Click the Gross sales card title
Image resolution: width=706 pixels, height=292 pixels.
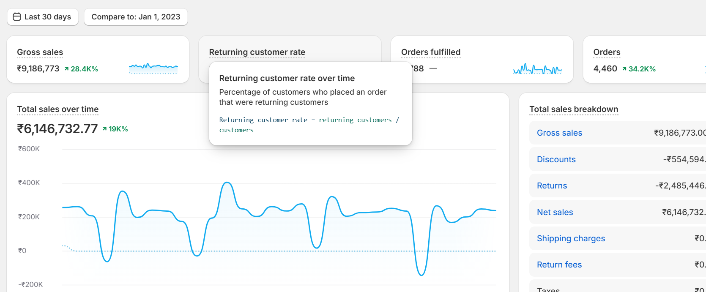coord(40,52)
